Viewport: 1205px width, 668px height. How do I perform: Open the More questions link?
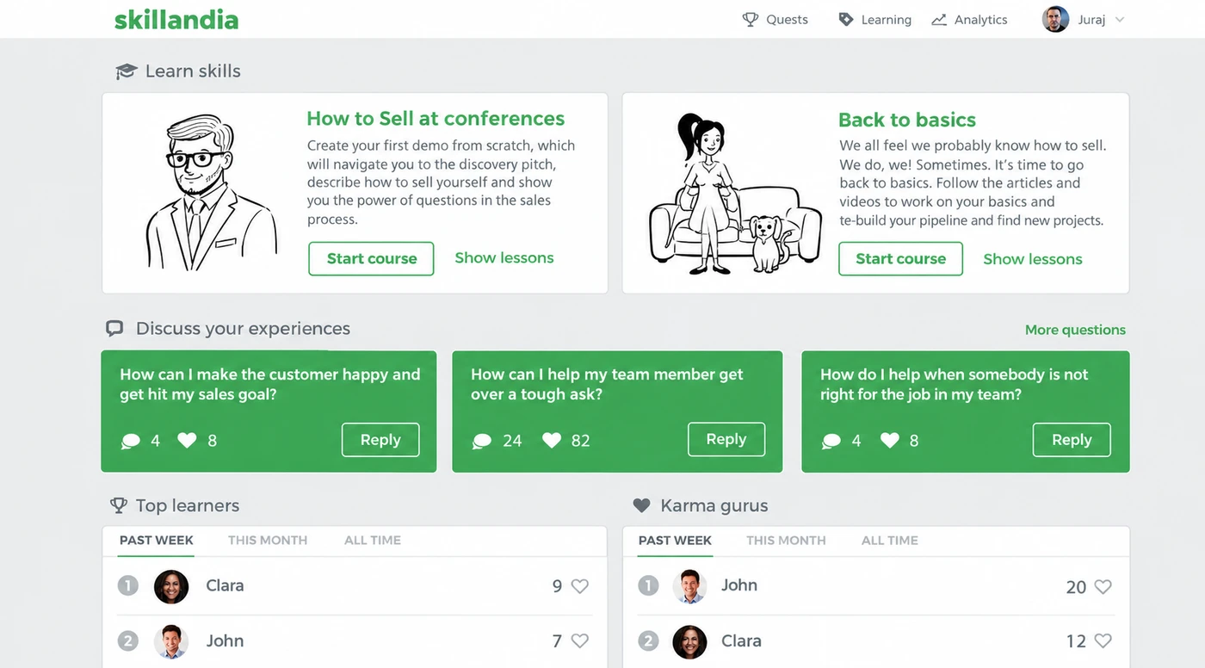[1075, 330]
